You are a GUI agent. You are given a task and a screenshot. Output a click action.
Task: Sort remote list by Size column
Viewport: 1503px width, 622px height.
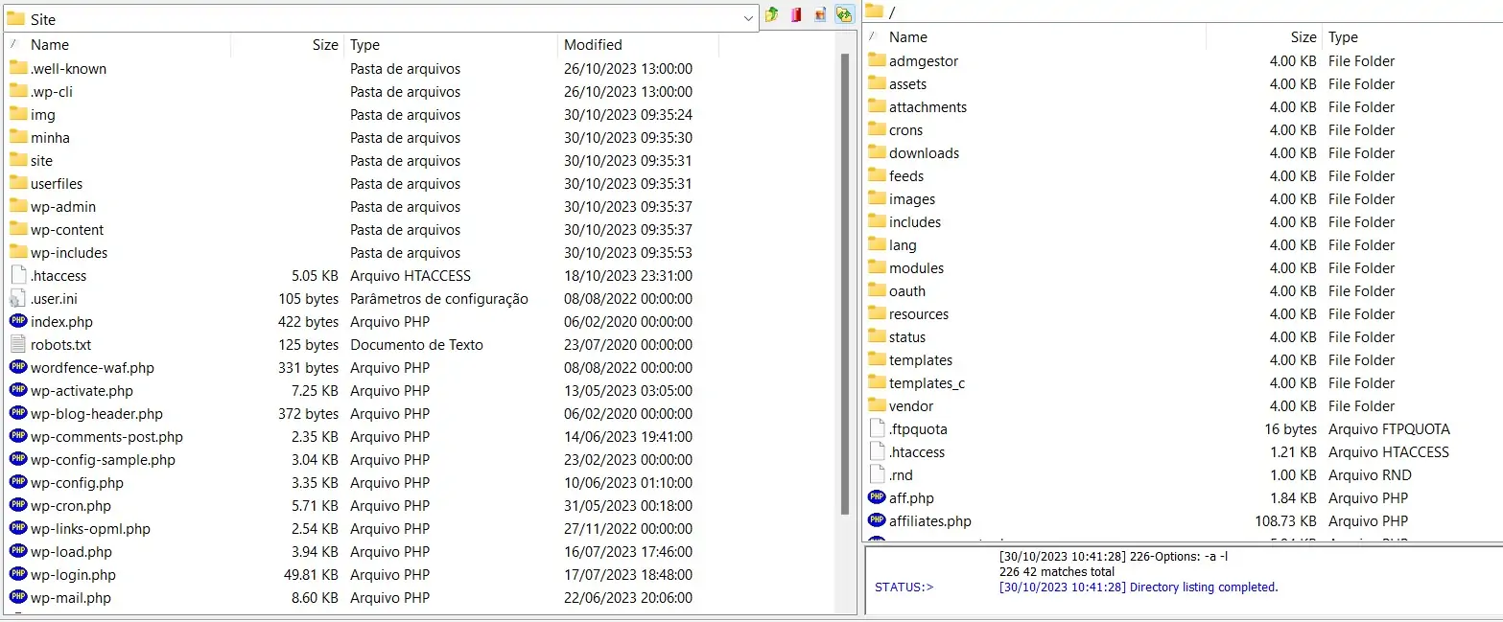pyautogui.click(x=1303, y=37)
